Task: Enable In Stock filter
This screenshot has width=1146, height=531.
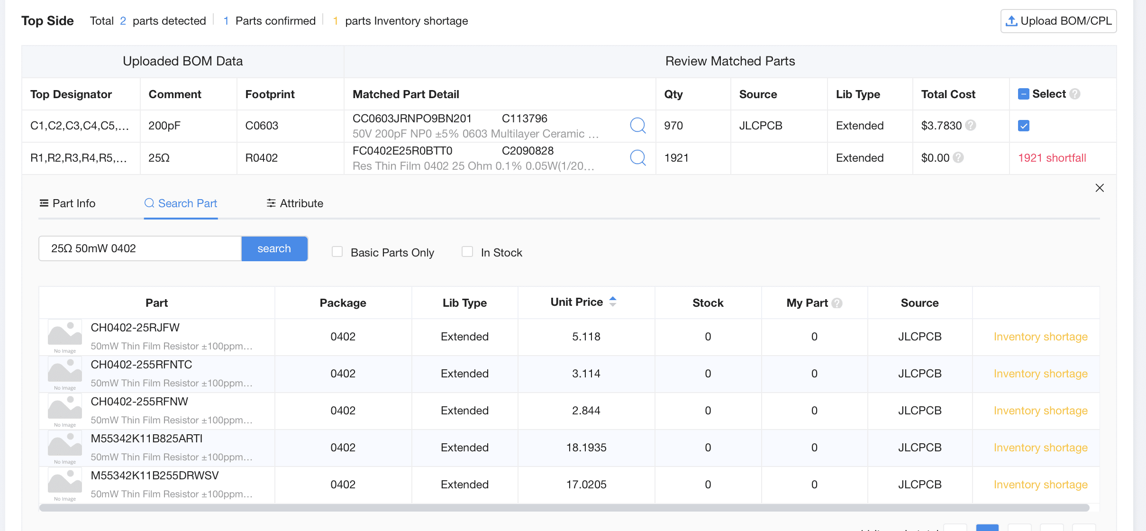Action: tap(467, 252)
